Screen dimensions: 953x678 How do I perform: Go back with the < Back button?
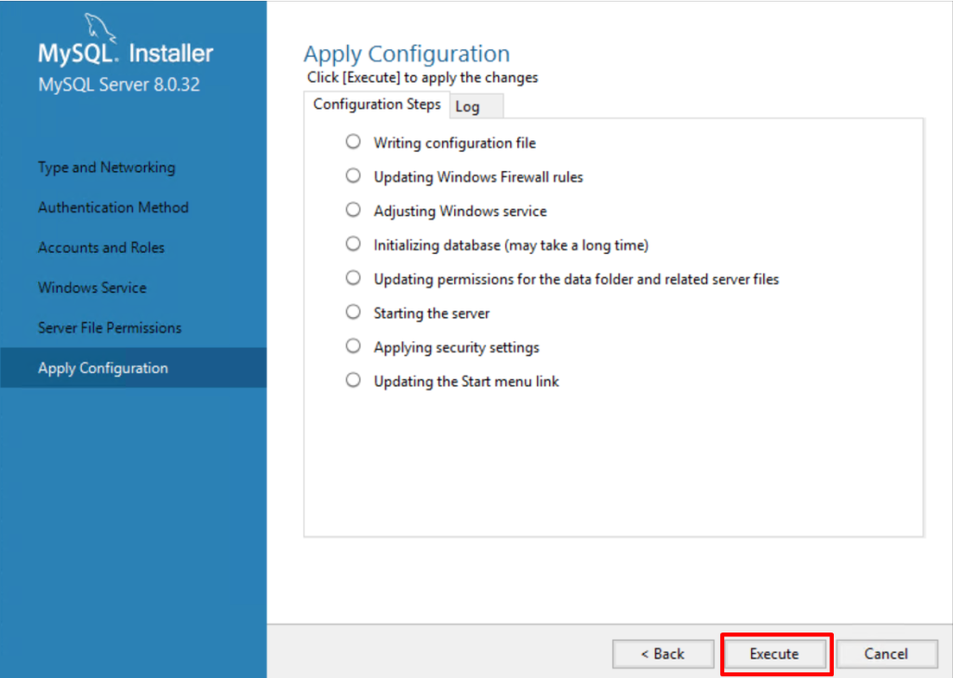tap(663, 654)
